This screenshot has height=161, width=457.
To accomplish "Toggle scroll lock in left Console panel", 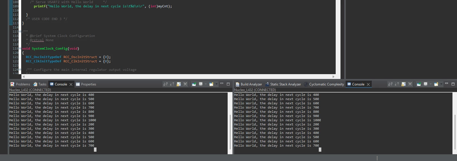I will pyautogui.click(x=179, y=84).
